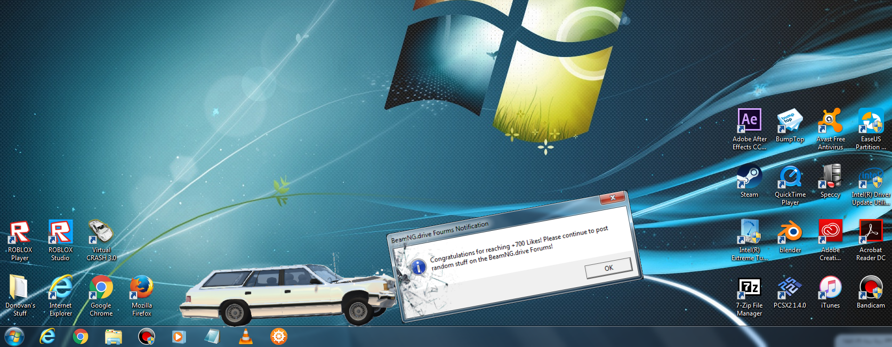Close the BeamNG.drive Forums Notification dialog
892x347 pixels.
point(613,198)
